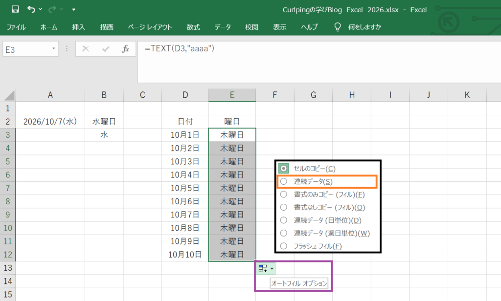Click cell B3 containing 水
Viewport: 501px width, 301px height.
(104, 135)
